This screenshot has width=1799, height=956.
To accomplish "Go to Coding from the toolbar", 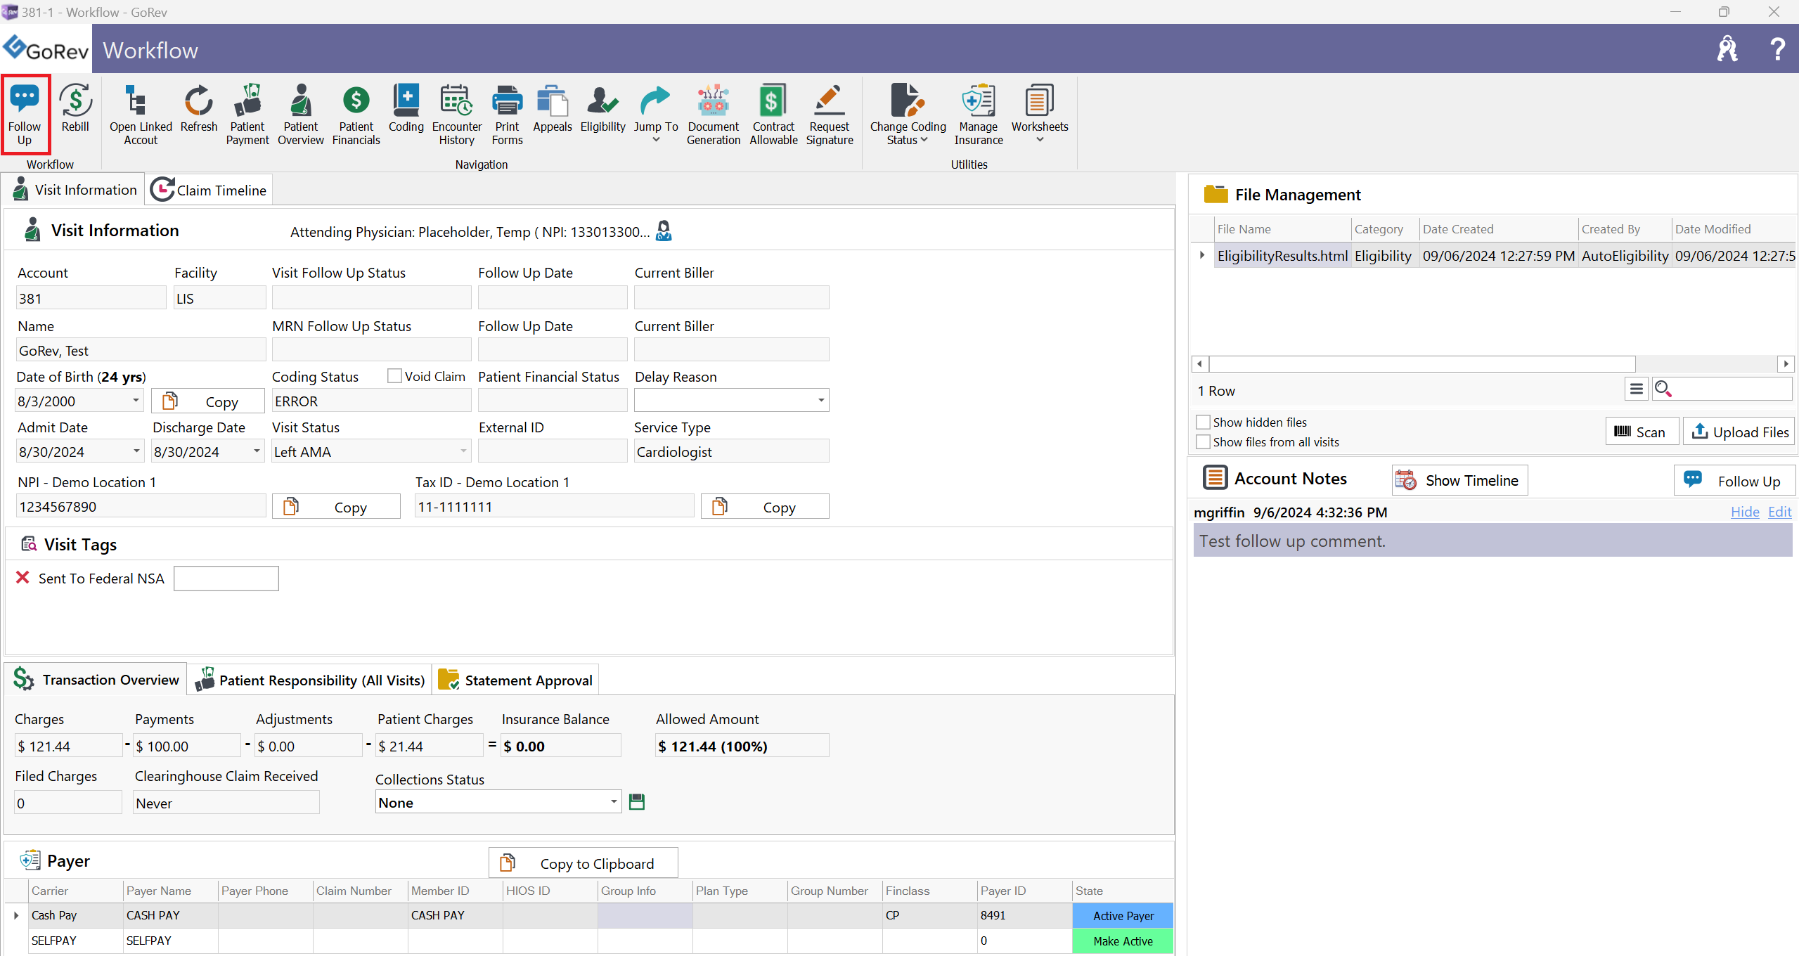I will (406, 109).
